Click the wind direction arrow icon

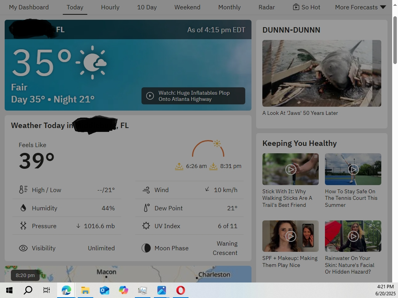[x=207, y=189]
